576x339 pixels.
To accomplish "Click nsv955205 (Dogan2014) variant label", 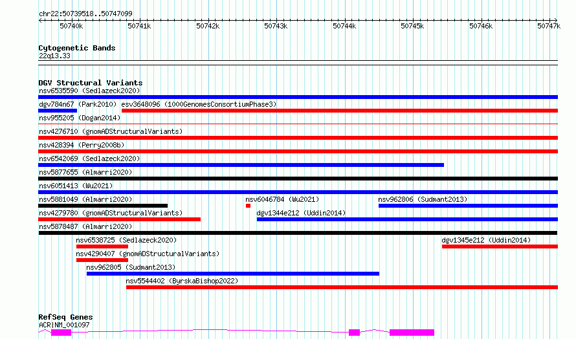I will [80, 118].
